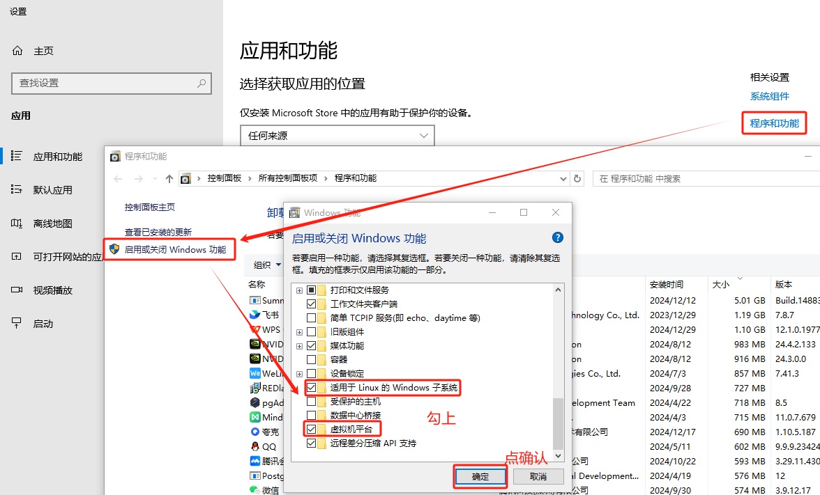820x495 pixels.
Task: Click the 离线地图 map icon in sidebar
Action: pyautogui.click(x=17, y=223)
